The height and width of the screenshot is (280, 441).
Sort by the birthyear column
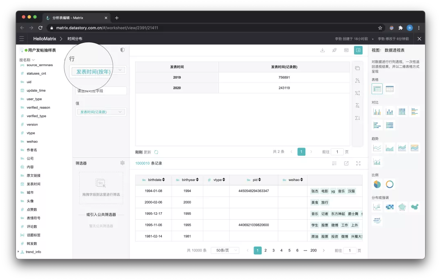[197, 180]
